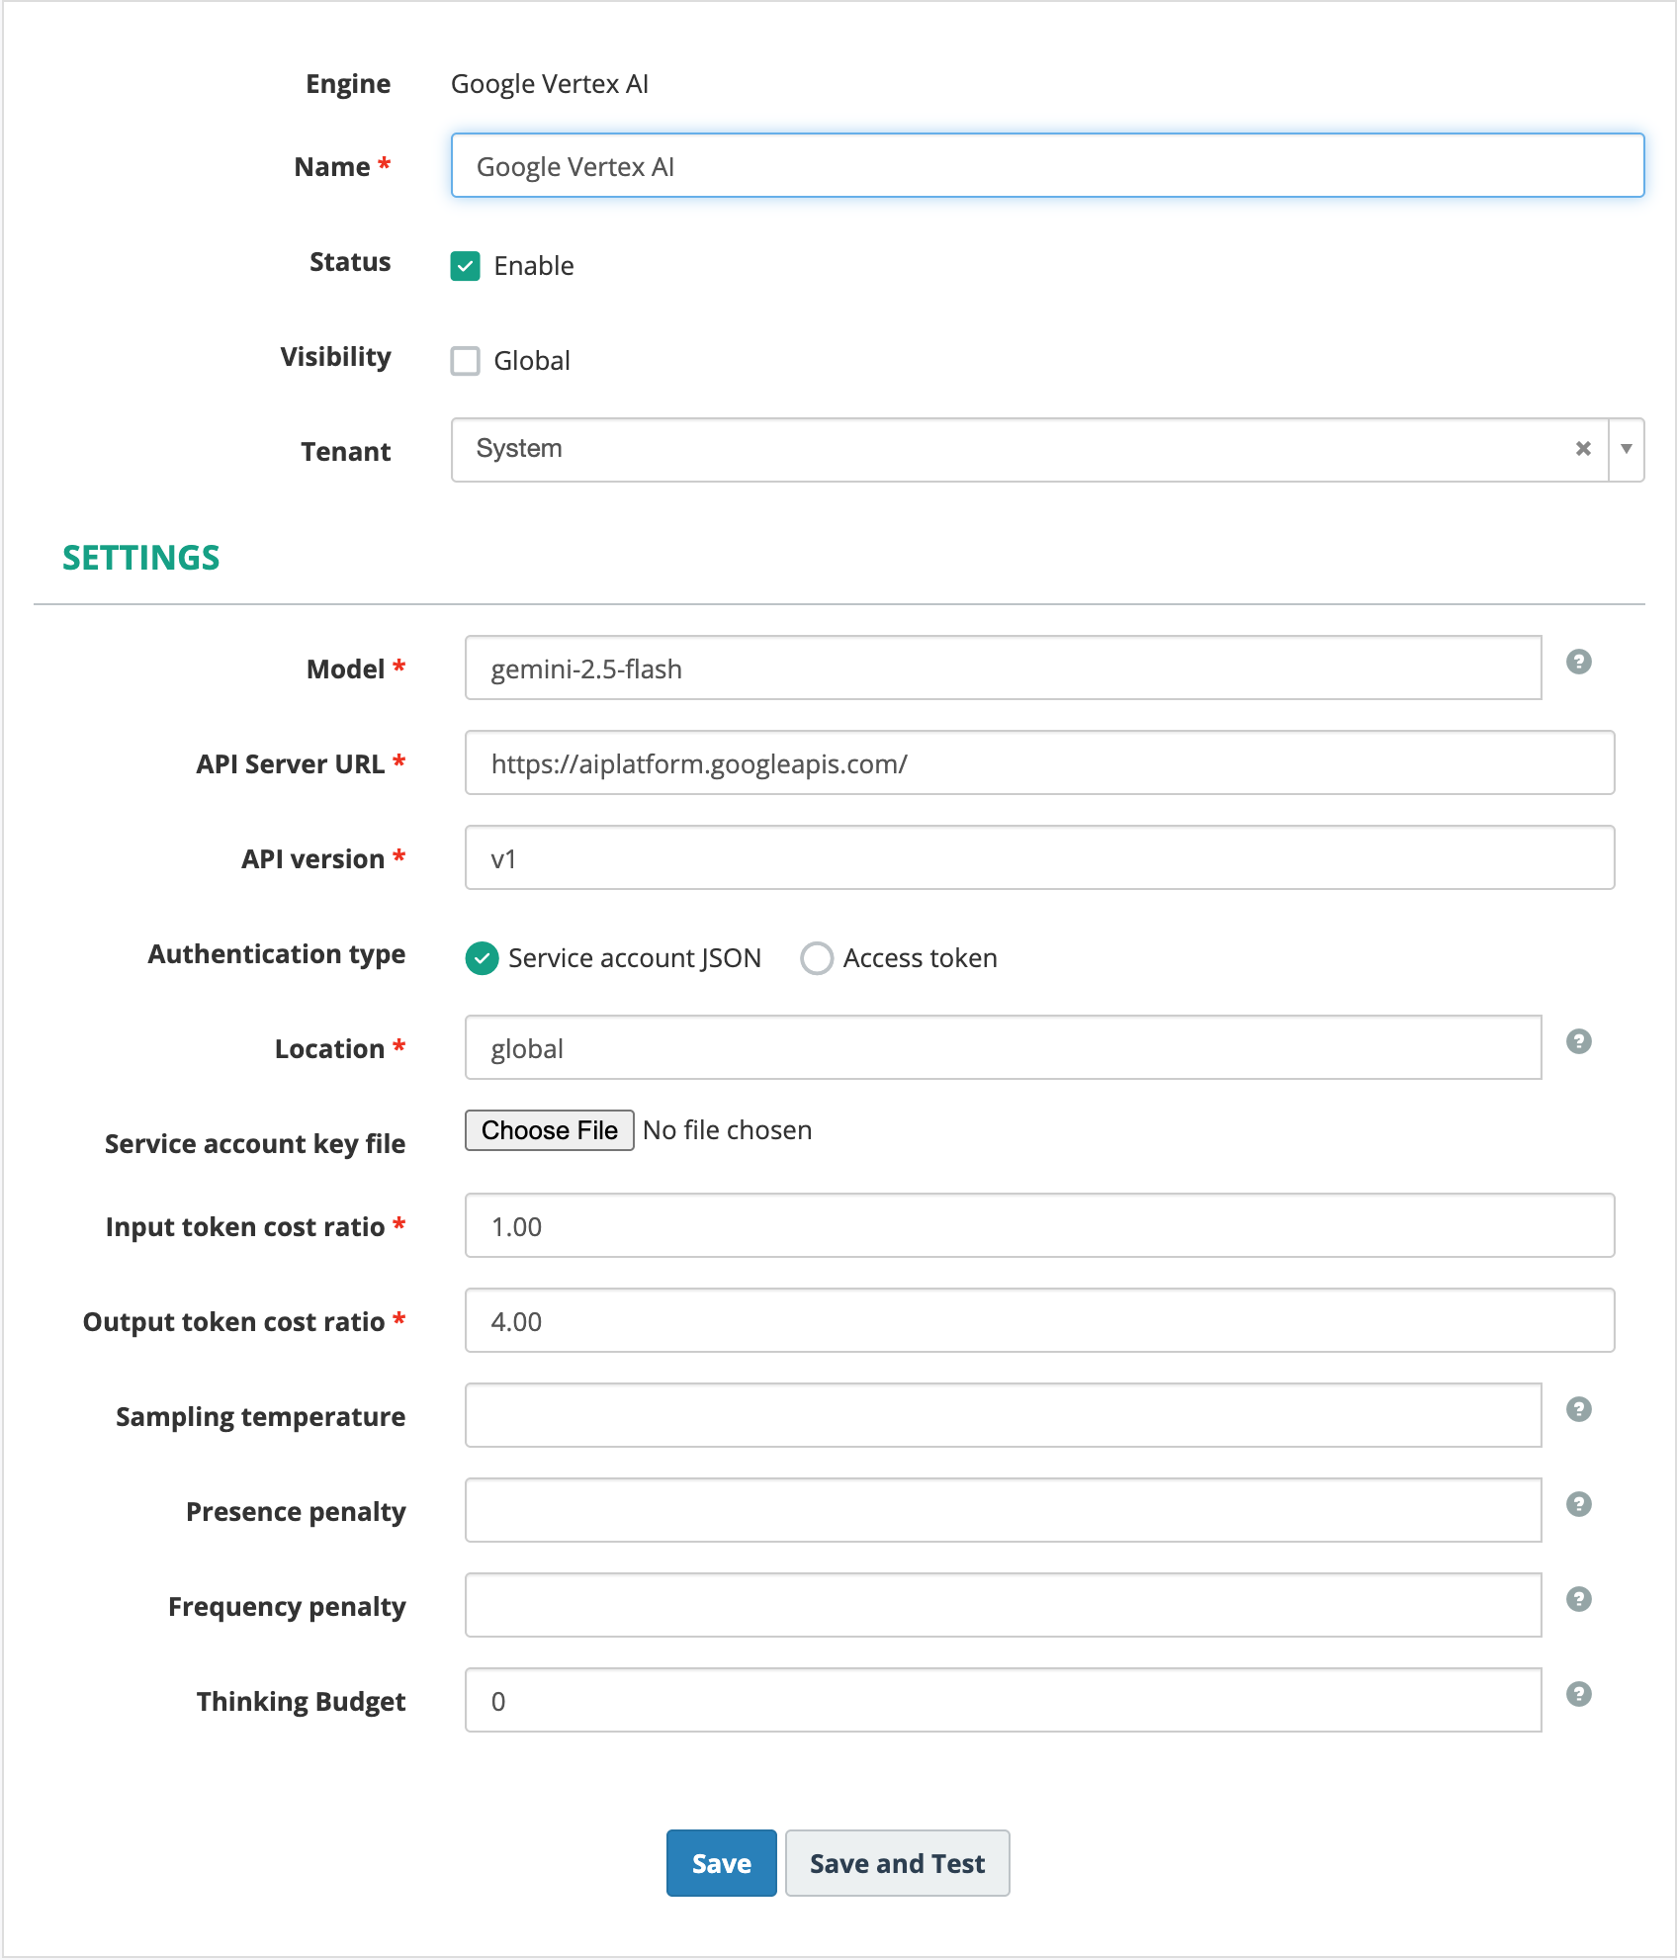Show Thinking Budget help icon
Screen dimensions: 1677x1960
tap(1578, 1694)
